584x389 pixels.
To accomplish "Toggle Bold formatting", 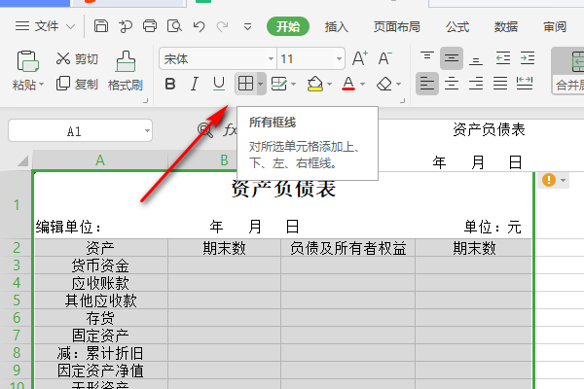I will 171,85.
